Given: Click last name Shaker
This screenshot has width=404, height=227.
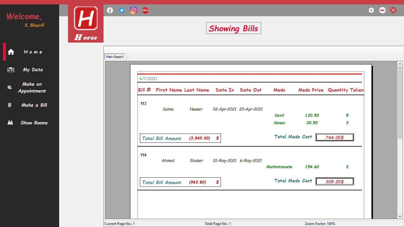Looking at the screenshot, I should (x=196, y=160).
